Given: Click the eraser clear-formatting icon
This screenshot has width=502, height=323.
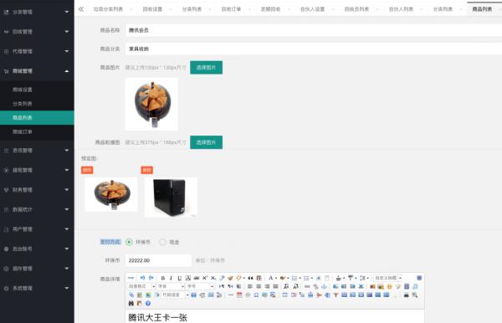Looking at the screenshot, I should click(222, 278).
